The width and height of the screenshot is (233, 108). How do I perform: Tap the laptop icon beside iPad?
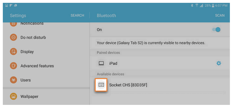(101, 63)
